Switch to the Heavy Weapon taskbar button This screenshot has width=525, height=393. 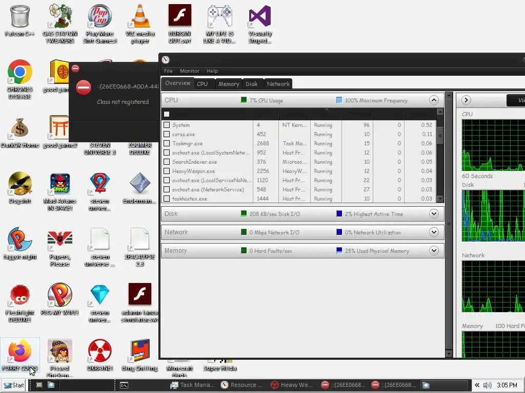click(292, 385)
